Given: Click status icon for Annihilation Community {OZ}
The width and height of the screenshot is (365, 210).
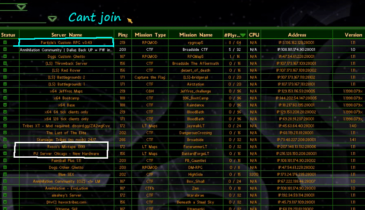Looking at the screenshot, I should tap(5, 181).
